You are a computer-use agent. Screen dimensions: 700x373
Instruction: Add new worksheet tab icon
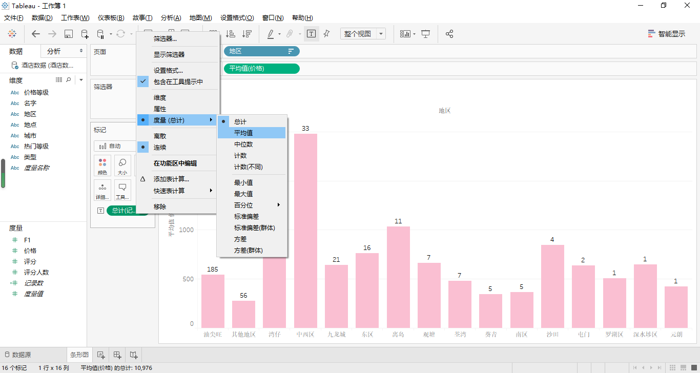click(101, 355)
